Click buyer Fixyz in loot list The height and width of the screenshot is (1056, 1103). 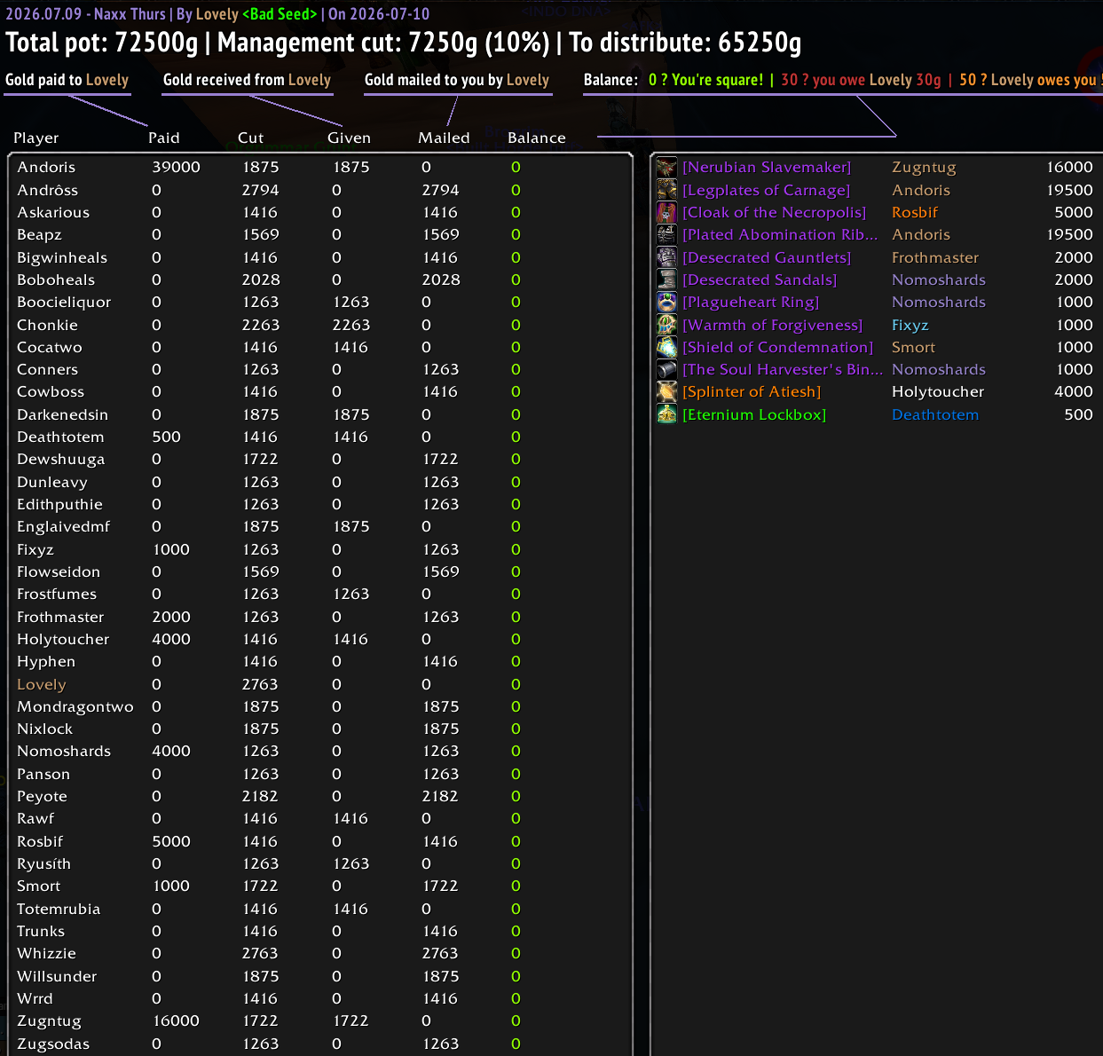coord(910,325)
